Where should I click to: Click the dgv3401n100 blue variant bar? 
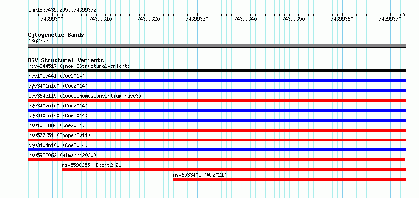click(217, 91)
